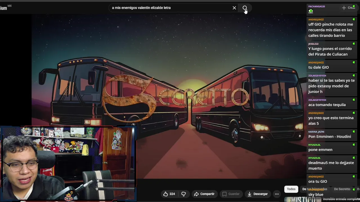Viewport: 360px width, 202px height.
Task: Click the streamer webcam overlay
Action: click(x=68, y=164)
